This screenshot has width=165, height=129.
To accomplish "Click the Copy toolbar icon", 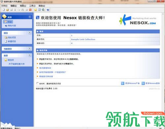I will pyautogui.click(x=19, y=10).
